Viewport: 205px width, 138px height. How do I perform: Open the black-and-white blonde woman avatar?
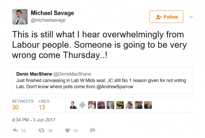point(111,105)
